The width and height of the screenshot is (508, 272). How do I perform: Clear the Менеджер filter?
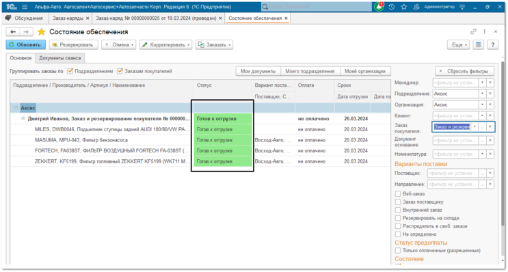coord(490,83)
